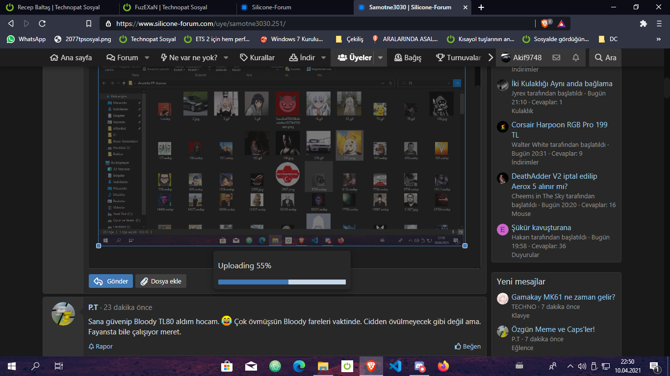This screenshot has width=670, height=376.
Task: Open the WhatsApp bookmark
Action: [26, 39]
